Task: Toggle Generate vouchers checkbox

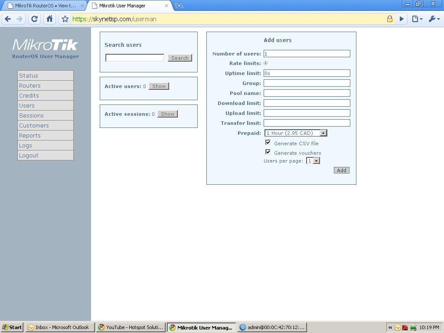Action: 268,152
